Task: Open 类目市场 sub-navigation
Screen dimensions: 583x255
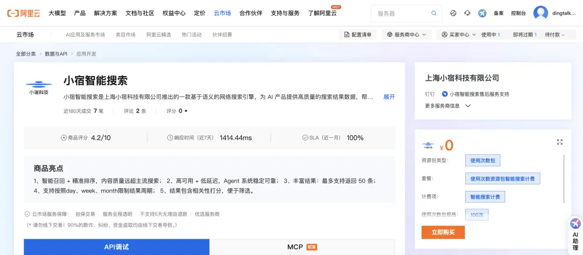Action: 126,35
